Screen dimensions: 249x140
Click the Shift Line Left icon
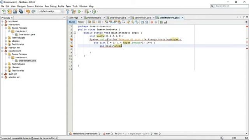point(142,22)
